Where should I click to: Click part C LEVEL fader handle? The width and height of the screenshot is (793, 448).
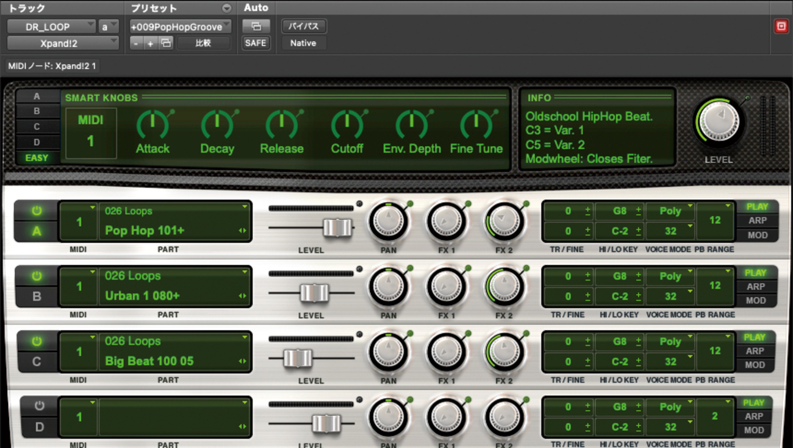tap(298, 358)
